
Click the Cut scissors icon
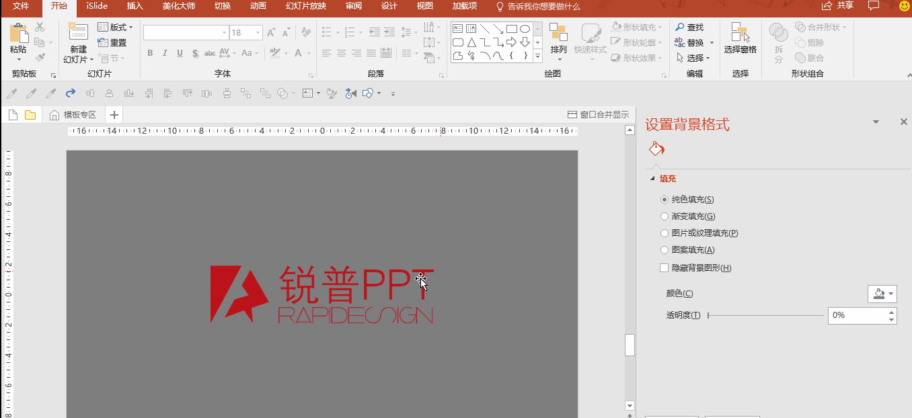(40, 27)
